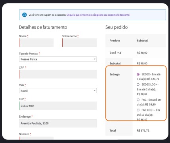
Task: Click the Número input field
Action: click(x=36, y=138)
